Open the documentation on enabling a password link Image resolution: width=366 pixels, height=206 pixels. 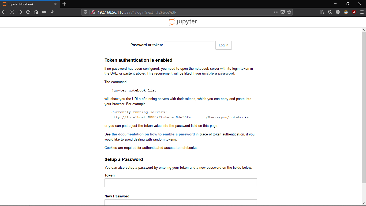(x=153, y=134)
